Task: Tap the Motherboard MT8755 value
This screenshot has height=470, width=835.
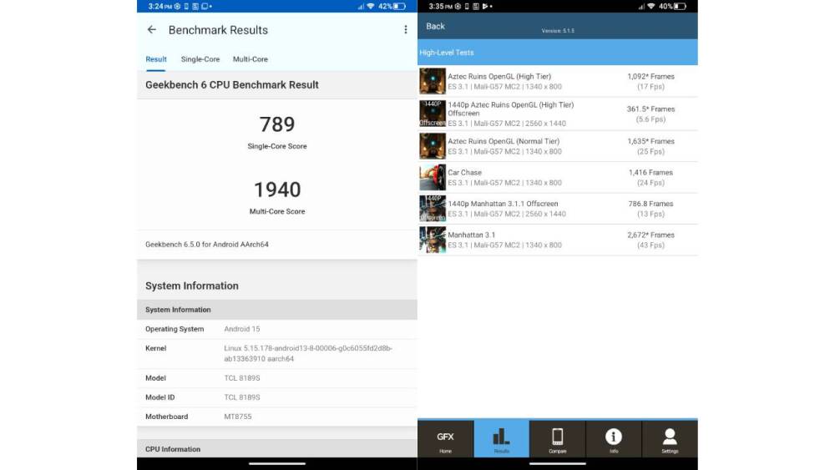Action: [237, 417]
